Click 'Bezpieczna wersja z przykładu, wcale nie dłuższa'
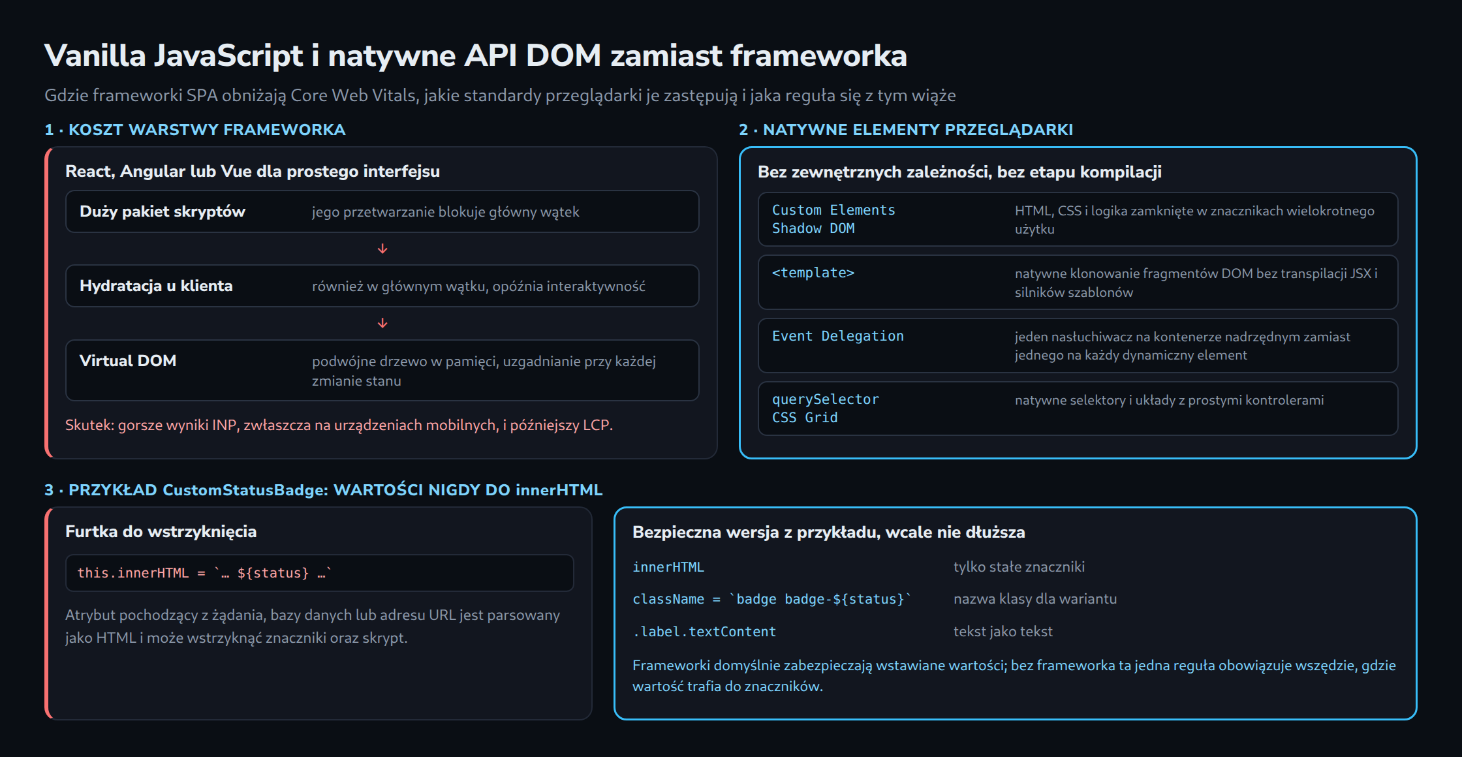The width and height of the screenshot is (1462, 757). tap(829, 532)
